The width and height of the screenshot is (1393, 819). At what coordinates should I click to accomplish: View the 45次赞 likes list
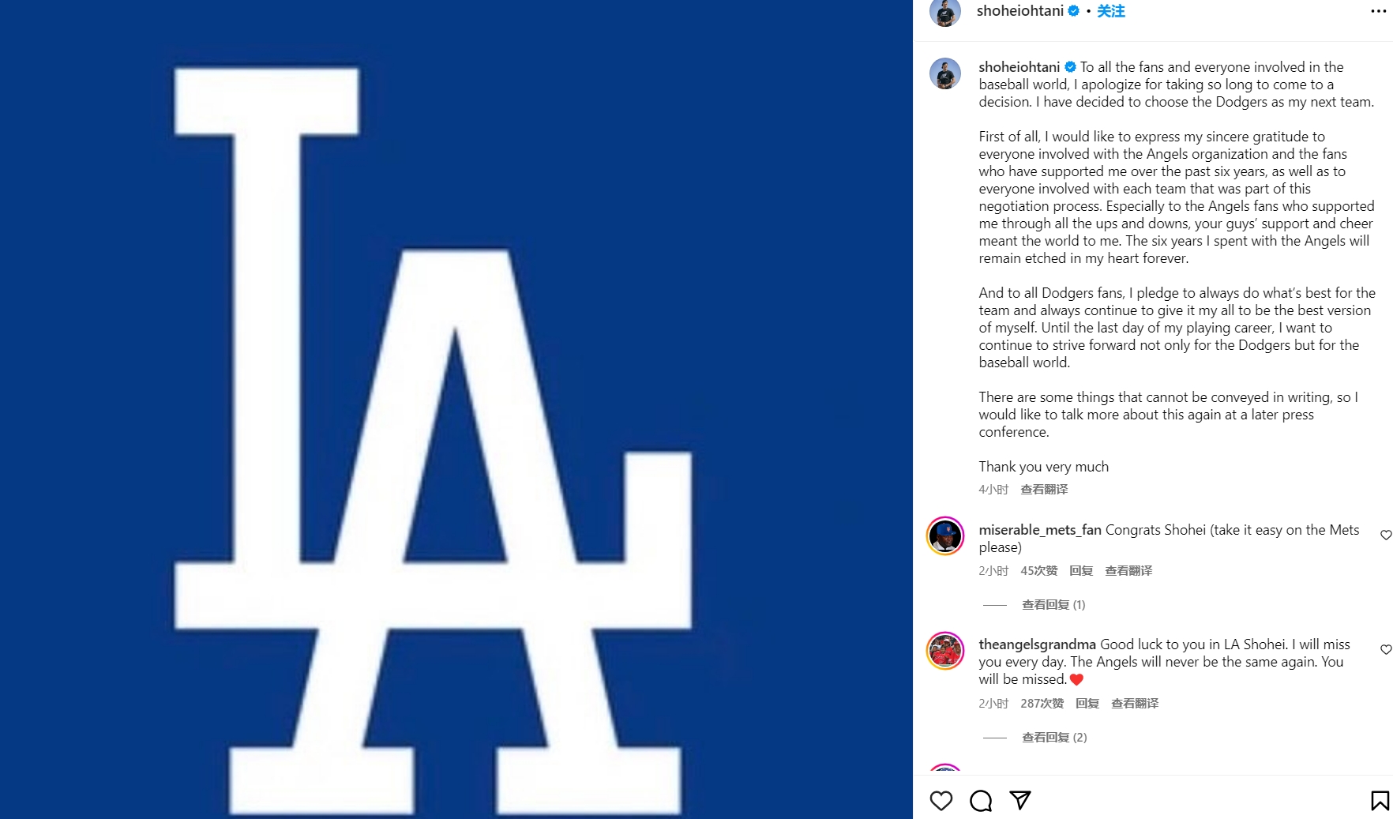tap(1038, 571)
